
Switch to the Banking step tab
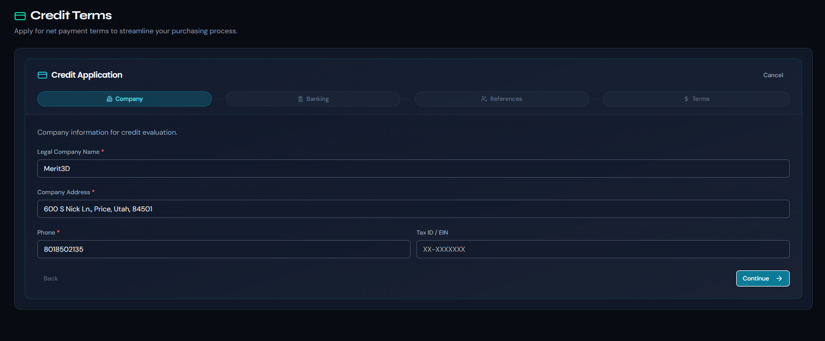[x=313, y=99]
